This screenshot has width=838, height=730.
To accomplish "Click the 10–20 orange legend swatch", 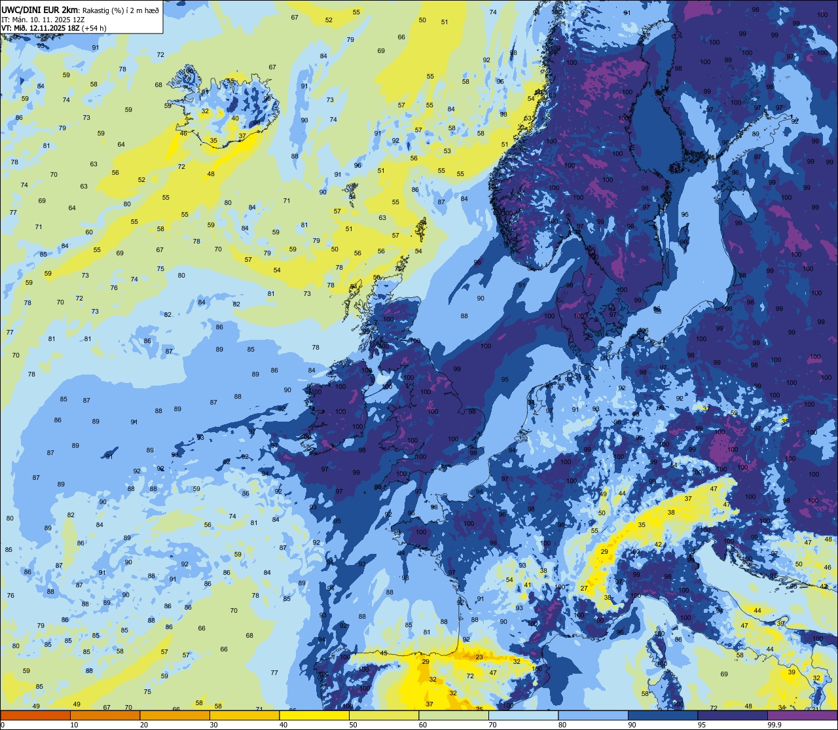I will 105,716.
